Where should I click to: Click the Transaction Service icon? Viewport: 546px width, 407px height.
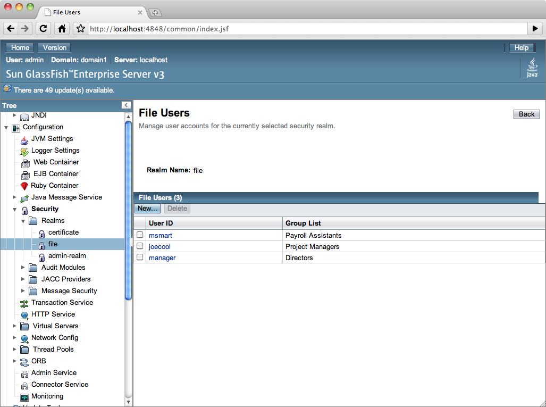(24, 303)
